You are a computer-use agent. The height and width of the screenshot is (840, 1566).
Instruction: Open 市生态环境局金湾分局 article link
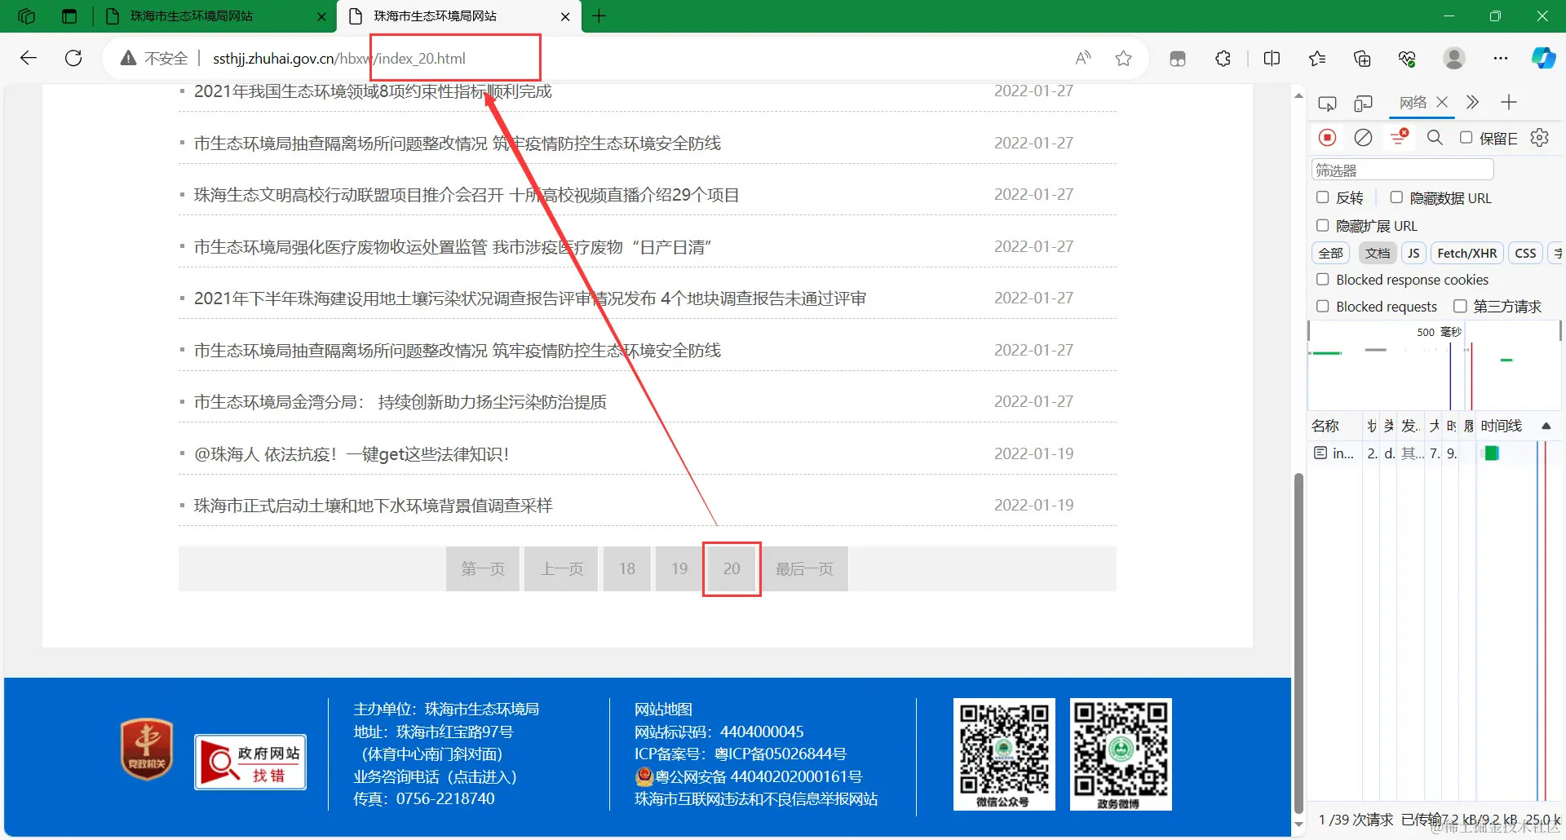400,402
